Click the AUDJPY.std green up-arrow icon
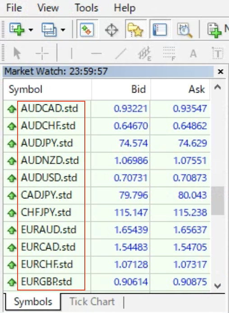The image size is (229, 313). (x=12, y=144)
